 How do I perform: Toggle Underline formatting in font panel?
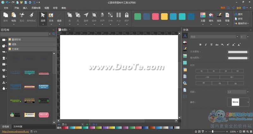[x=211, y=45]
